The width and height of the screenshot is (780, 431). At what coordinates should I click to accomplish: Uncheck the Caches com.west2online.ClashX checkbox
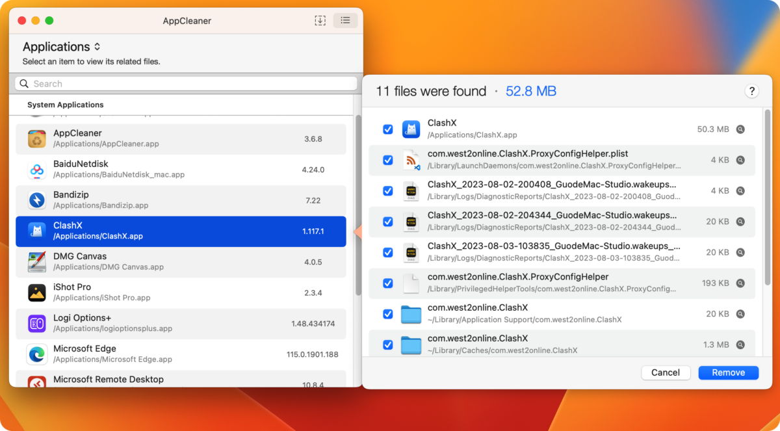pos(388,345)
